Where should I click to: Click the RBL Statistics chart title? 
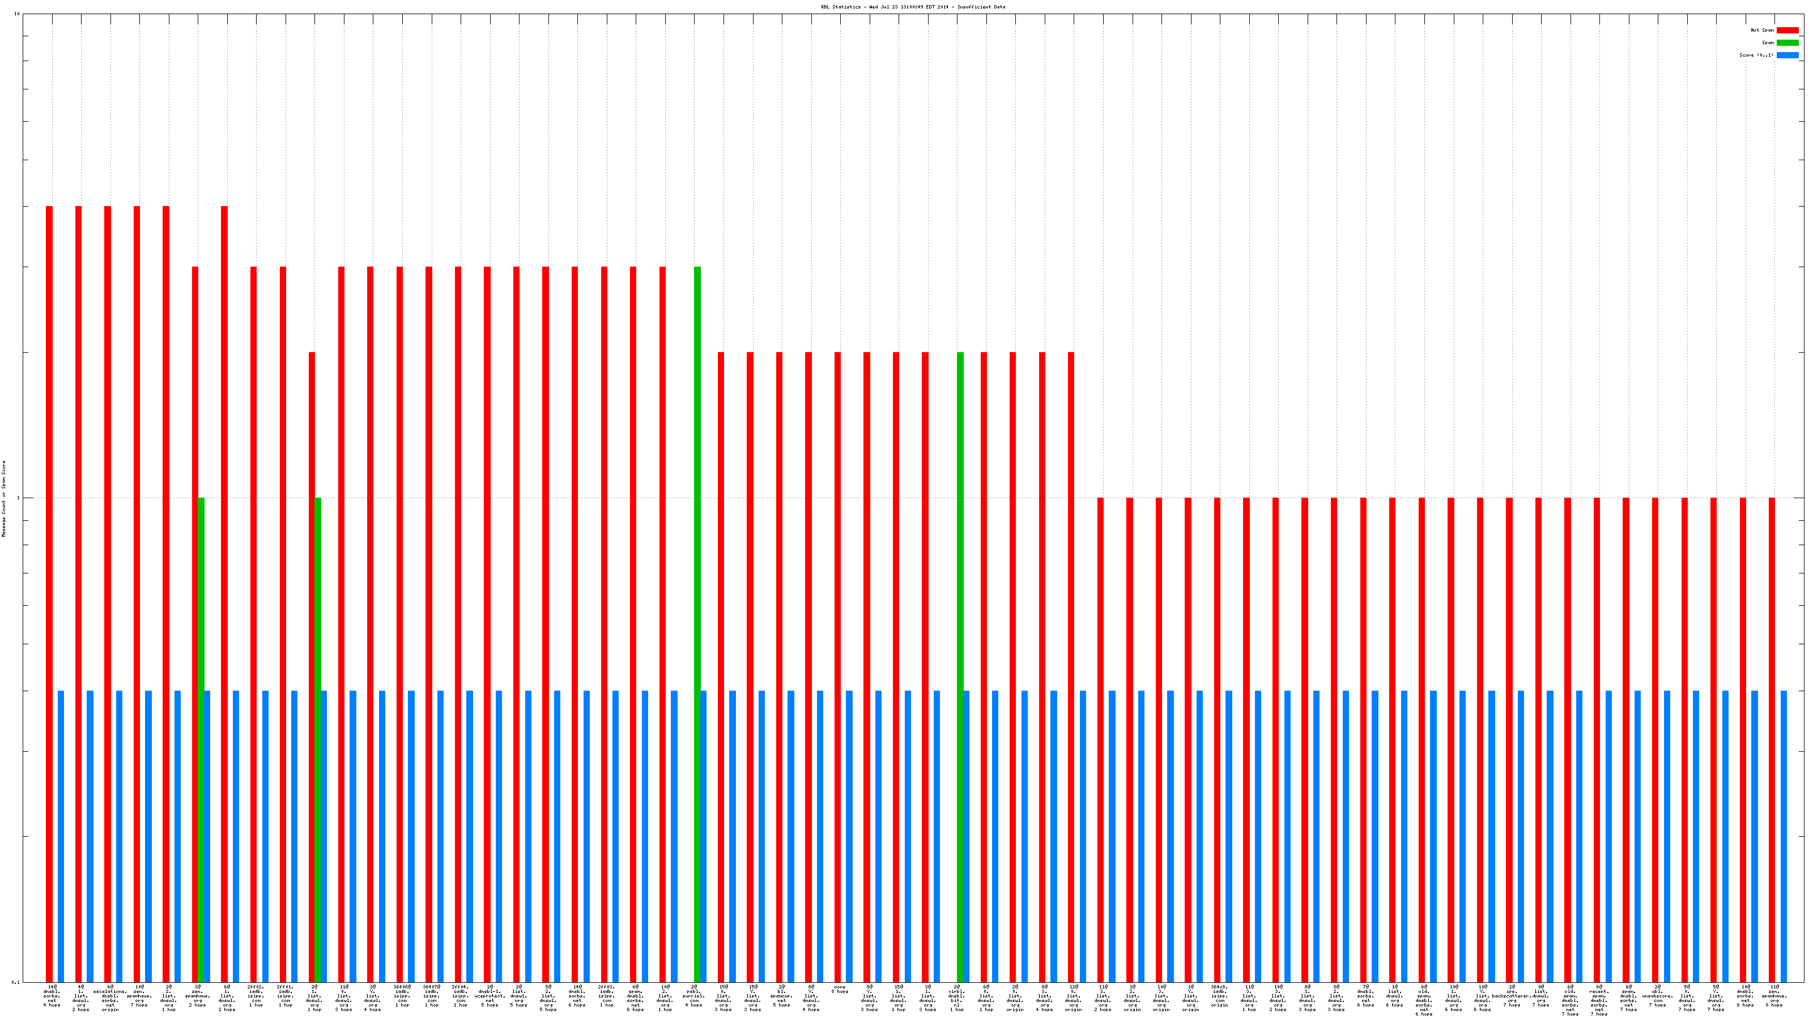[x=912, y=7]
